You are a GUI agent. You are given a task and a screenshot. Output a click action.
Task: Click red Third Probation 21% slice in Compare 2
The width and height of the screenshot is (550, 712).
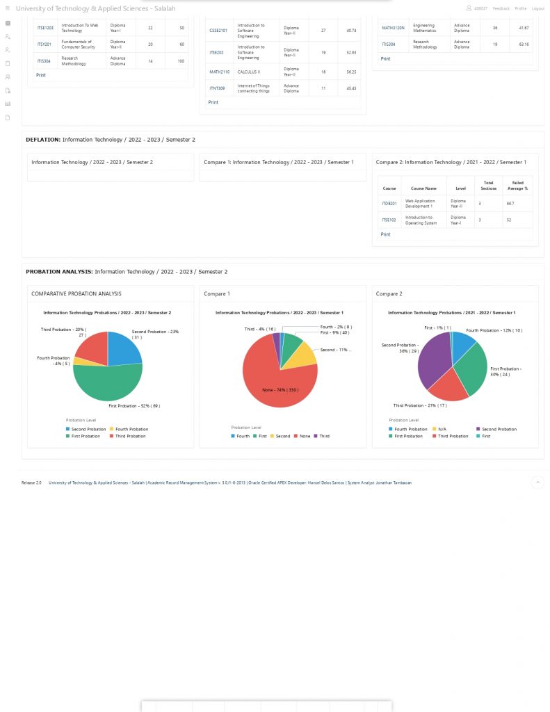pyautogui.click(x=448, y=387)
